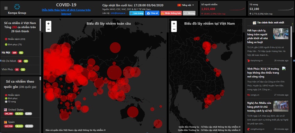
Task: Open the Nghệ An article thumbnail
Action: click(281, 106)
